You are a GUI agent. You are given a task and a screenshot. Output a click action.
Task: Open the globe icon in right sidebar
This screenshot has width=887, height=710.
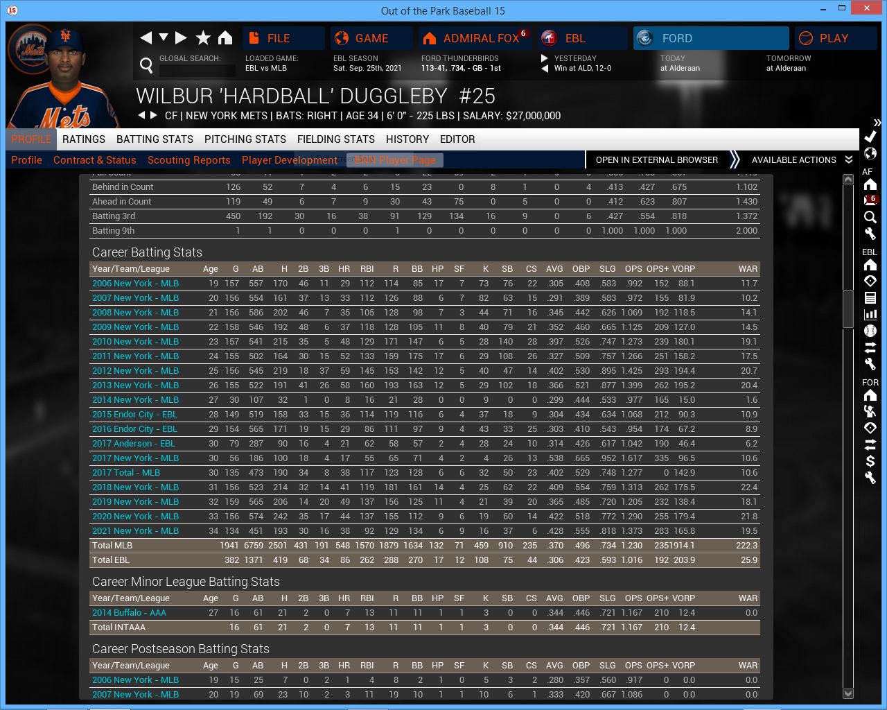870,153
